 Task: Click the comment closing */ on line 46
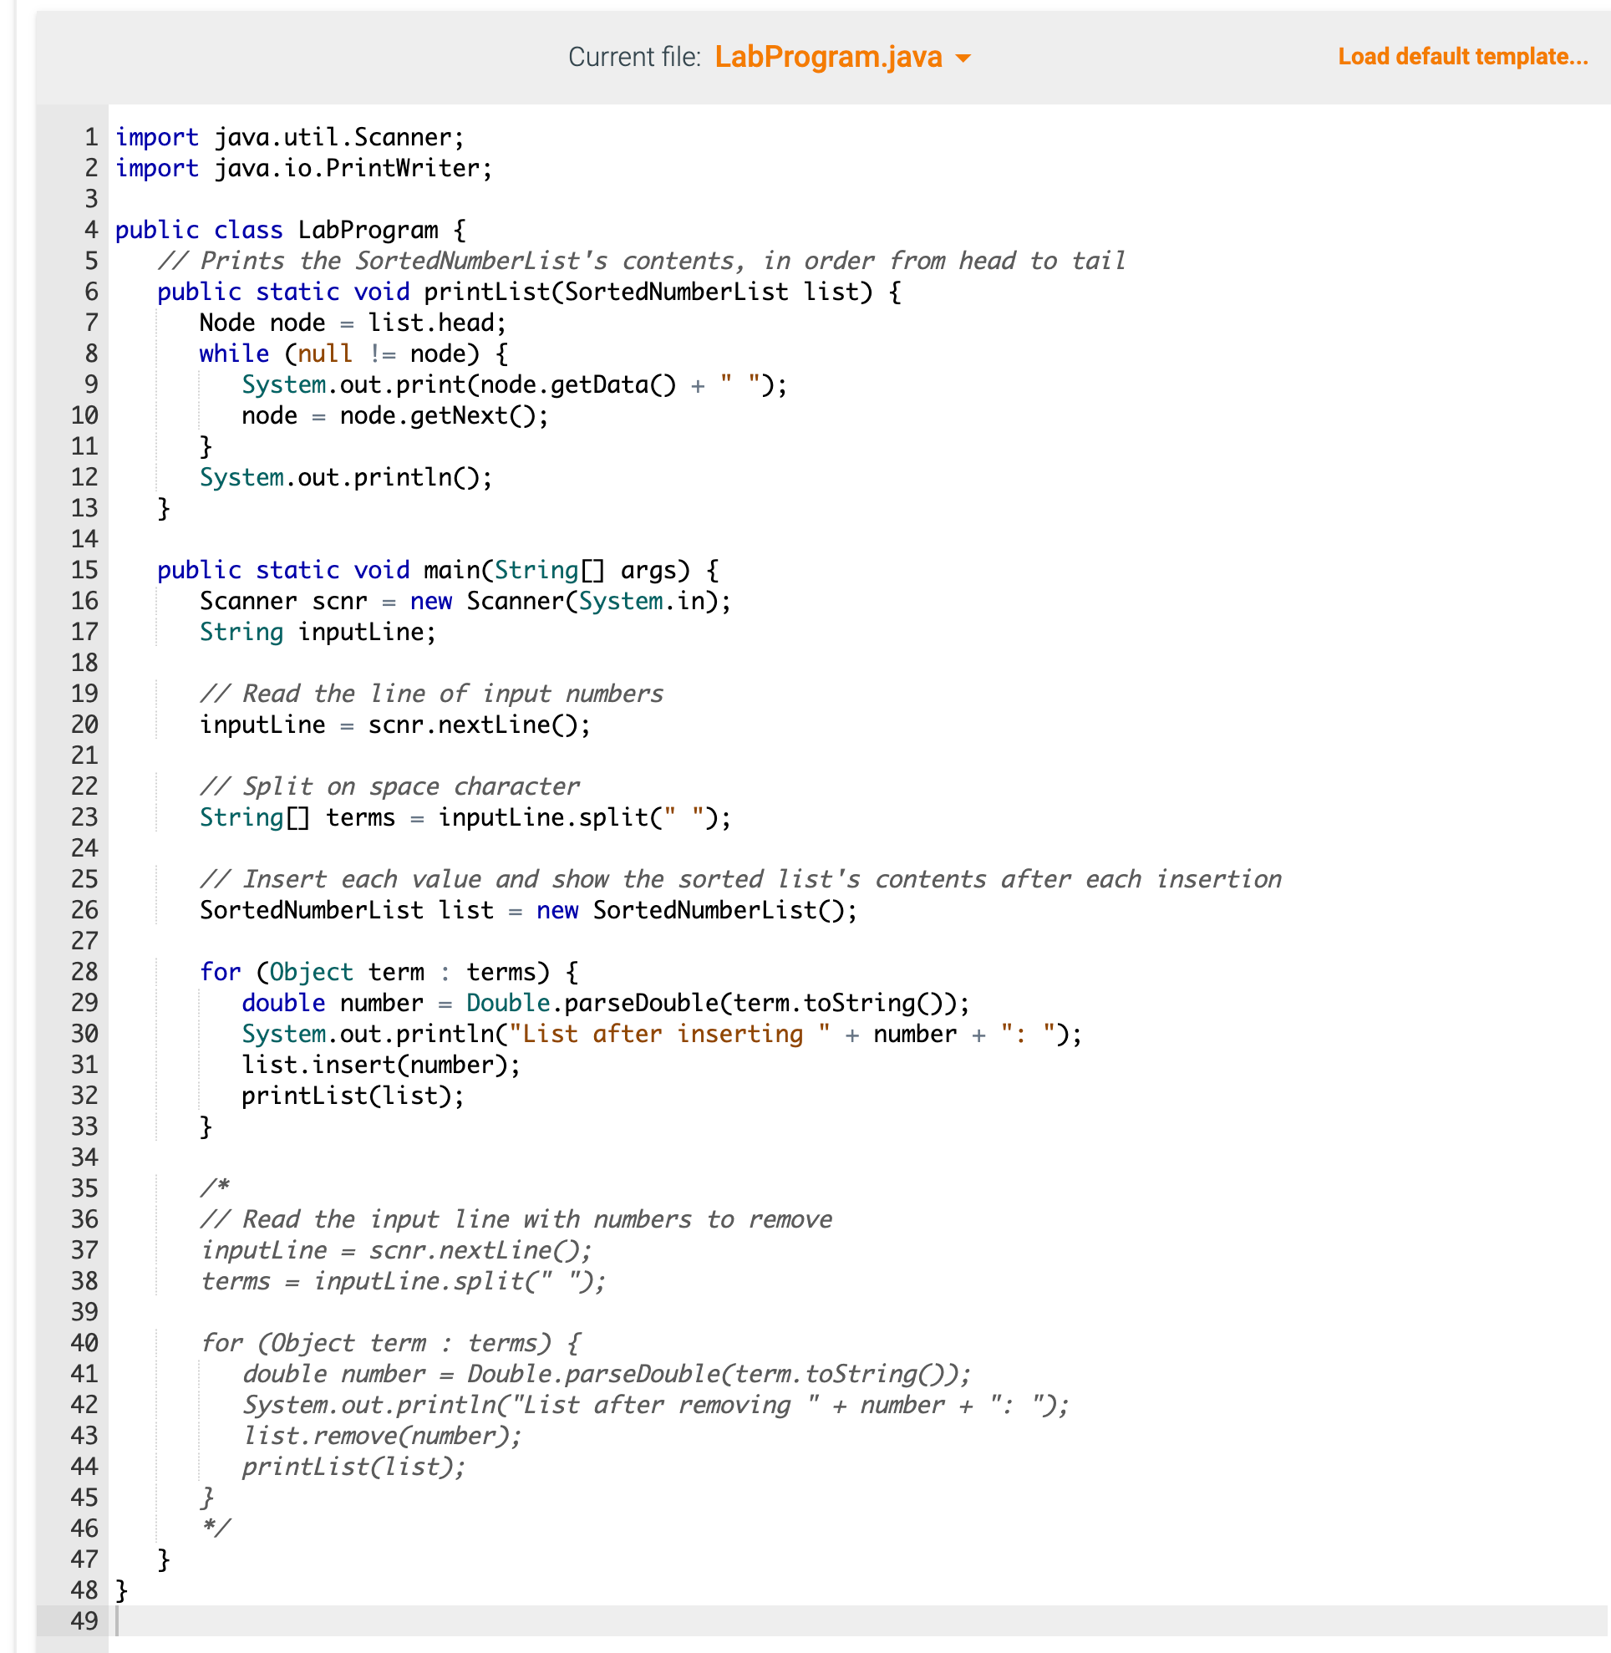[x=216, y=1528]
